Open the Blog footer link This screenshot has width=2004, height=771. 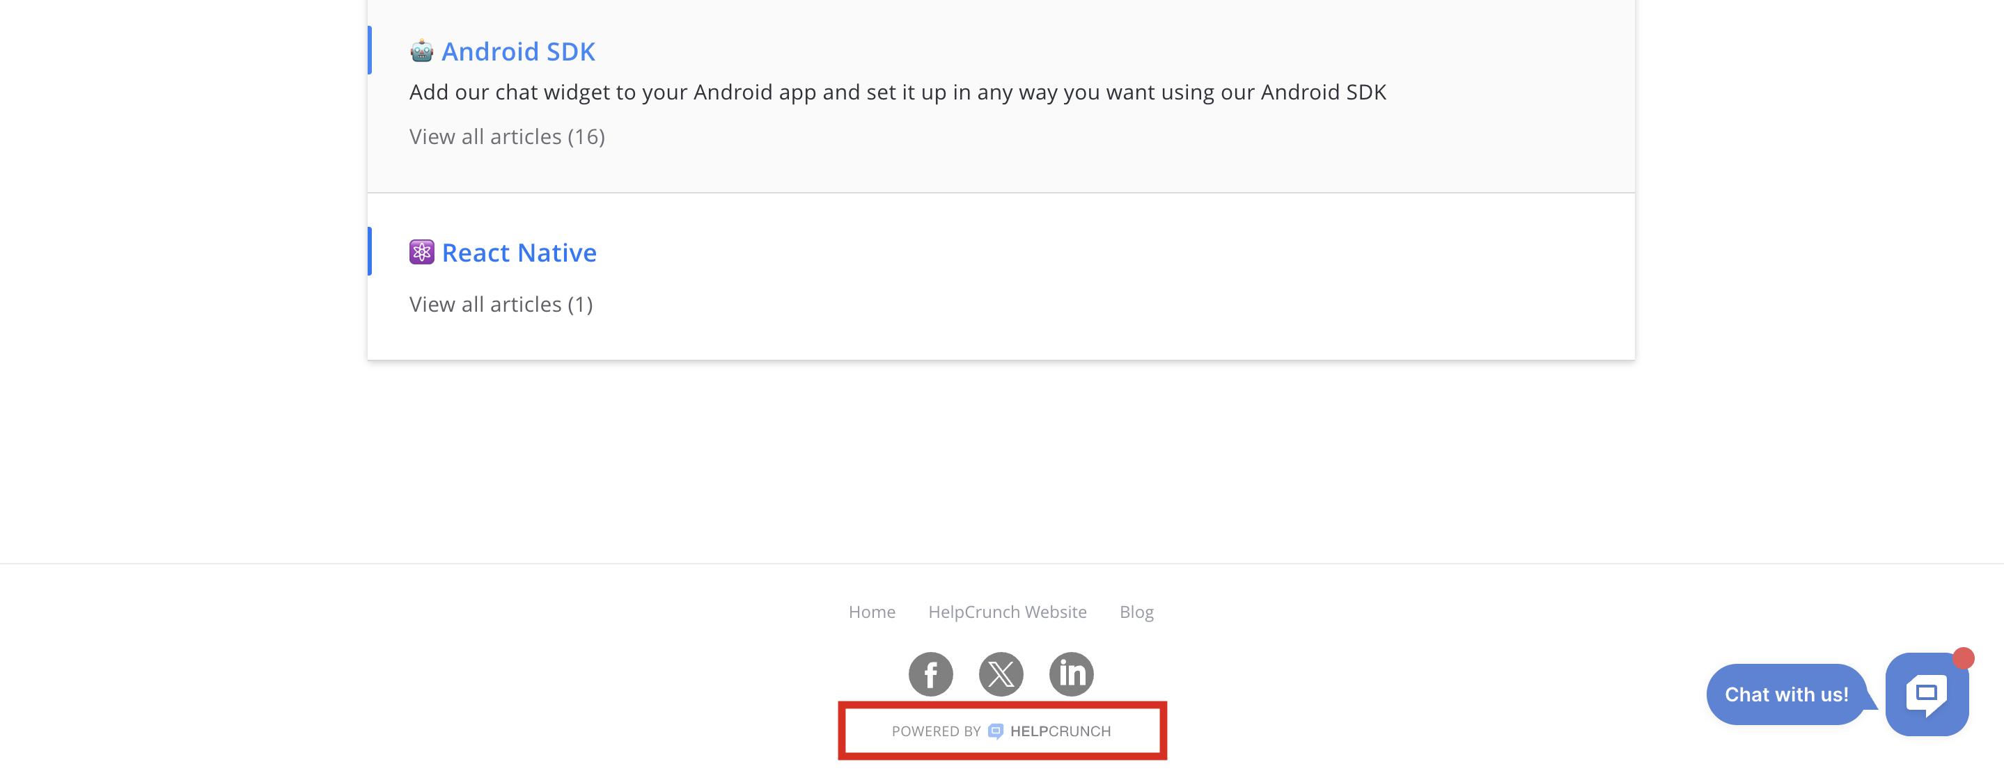click(x=1136, y=612)
